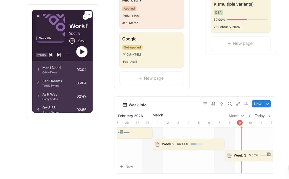Select track Man I Need
This screenshot has height=179, width=289.
62,70
